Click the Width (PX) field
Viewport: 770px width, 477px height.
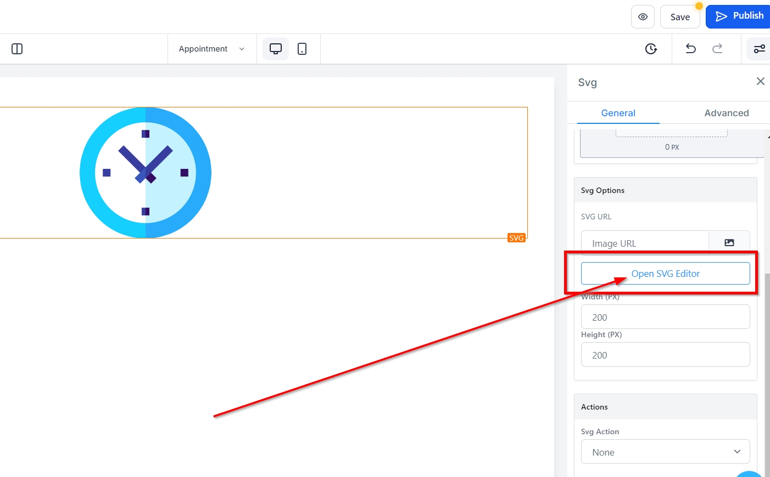pos(665,317)
